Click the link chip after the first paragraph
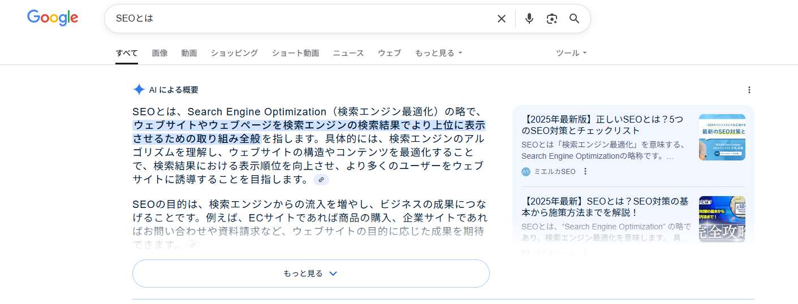 (x=321, y=180)
